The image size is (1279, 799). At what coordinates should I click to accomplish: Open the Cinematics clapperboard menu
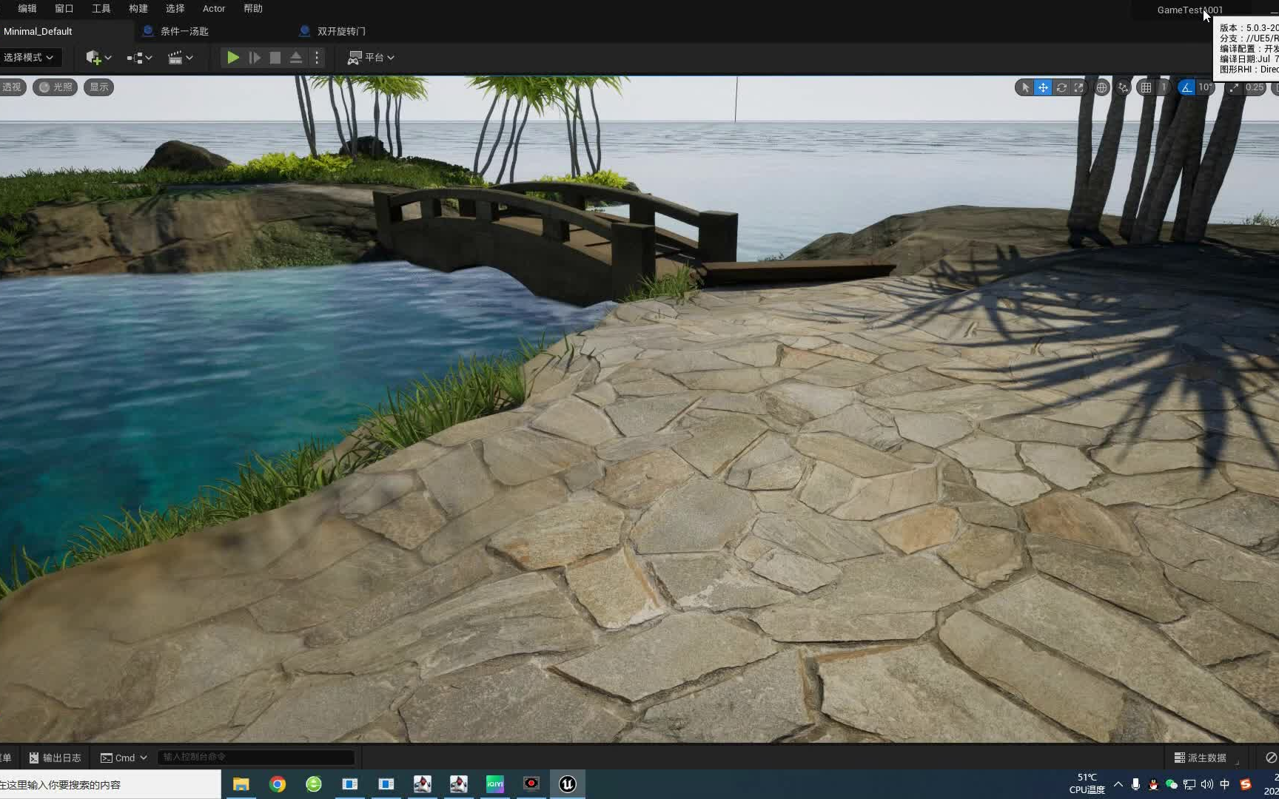click(175, 58)
